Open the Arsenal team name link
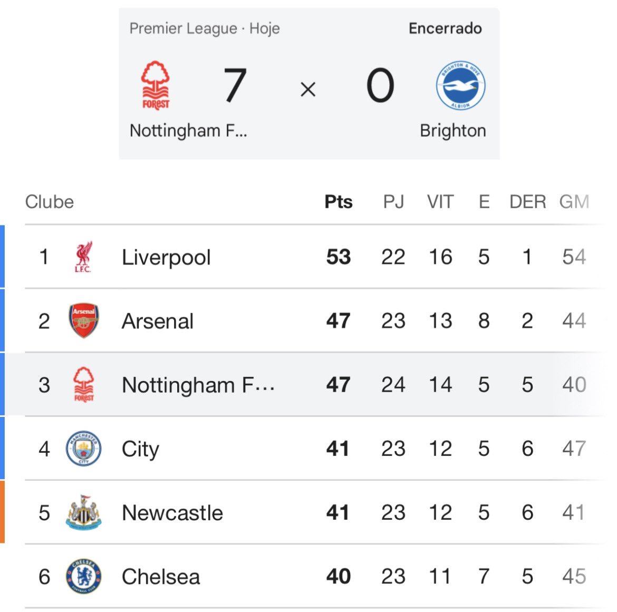Image resolution: width=617 pixels, height=612 pixels. click(157, 321)
